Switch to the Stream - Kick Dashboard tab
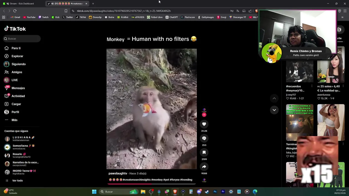 tap(22, 4)
